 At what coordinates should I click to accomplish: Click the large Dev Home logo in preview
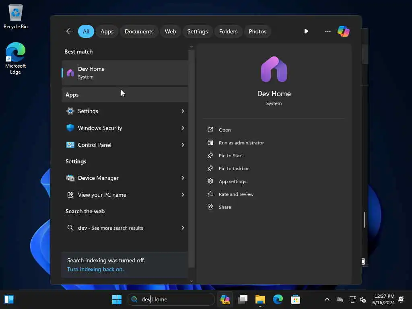(274, 69)
